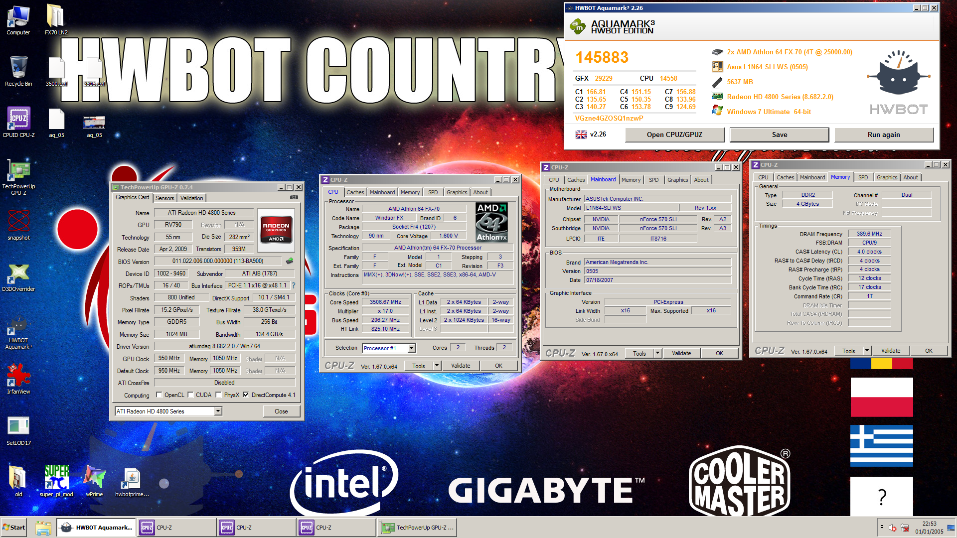
Task: Click the bus interface question mark help
Action: (x=294, y=285)
